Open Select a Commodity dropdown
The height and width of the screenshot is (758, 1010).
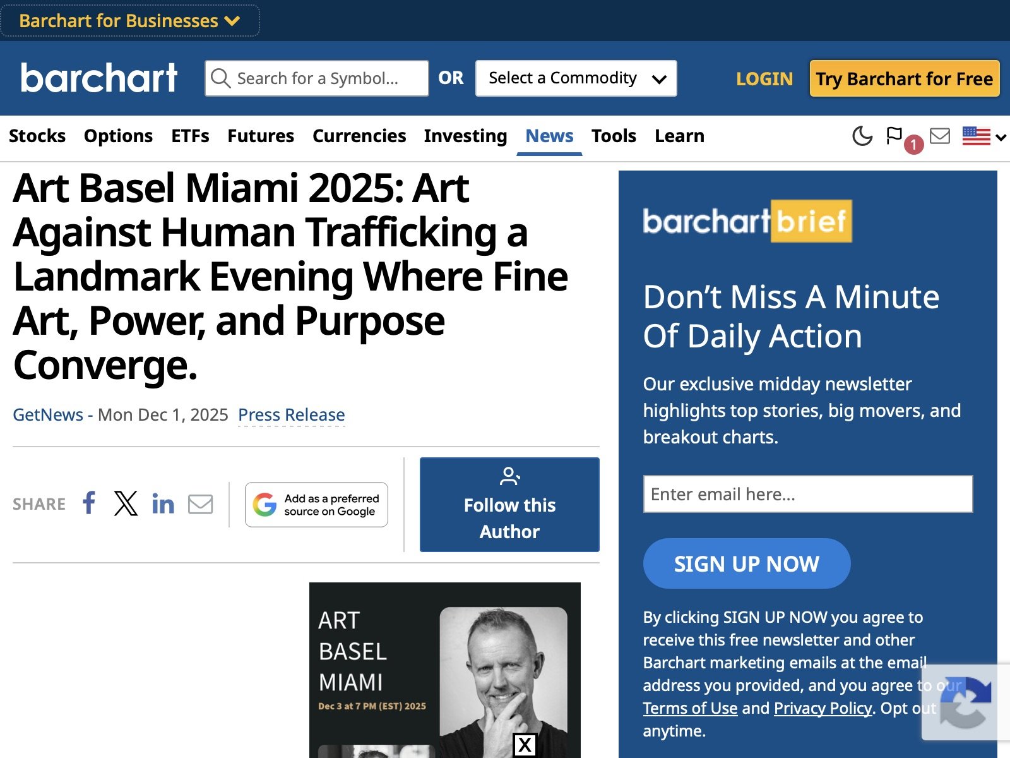pos(576,78)
